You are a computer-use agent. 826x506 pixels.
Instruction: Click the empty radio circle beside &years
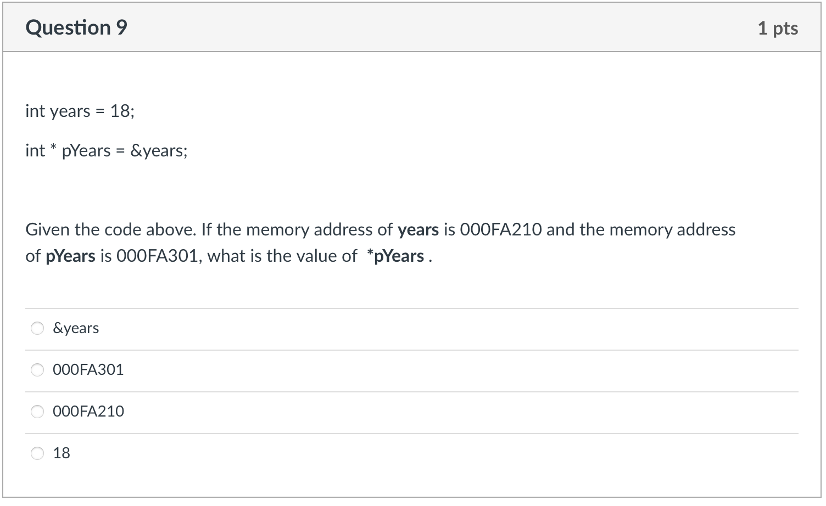coord(37,328)
